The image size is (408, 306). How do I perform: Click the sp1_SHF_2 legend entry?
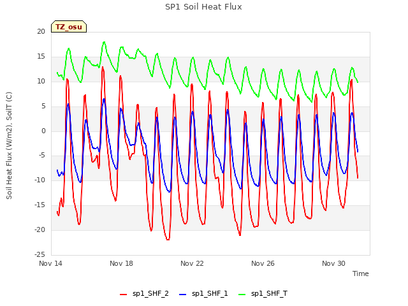[x=144, y=294]
